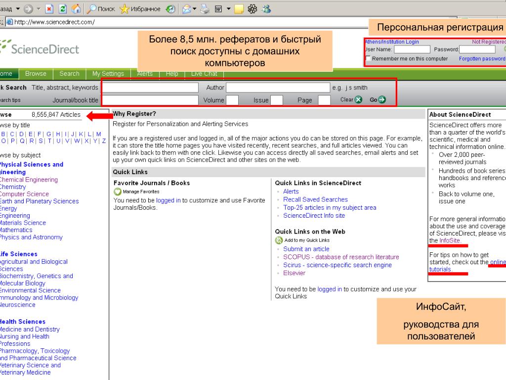Open SCOPUS database of research literature link
Screen dimensions: 506x380
pyautogui.click(x=341, y=257)
